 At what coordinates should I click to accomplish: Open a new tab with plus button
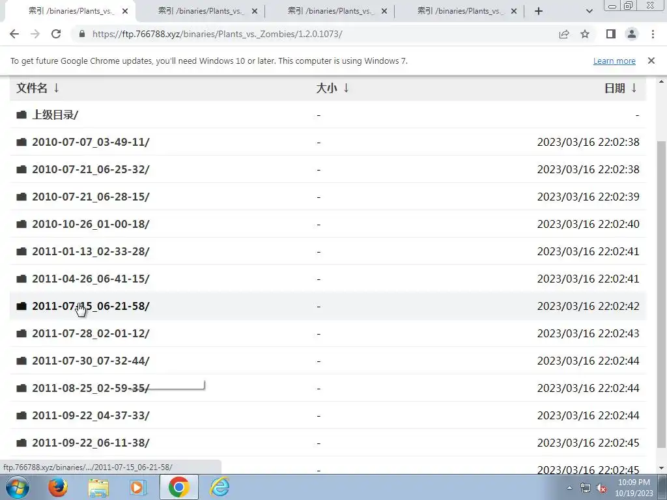(x=539, y=12)
